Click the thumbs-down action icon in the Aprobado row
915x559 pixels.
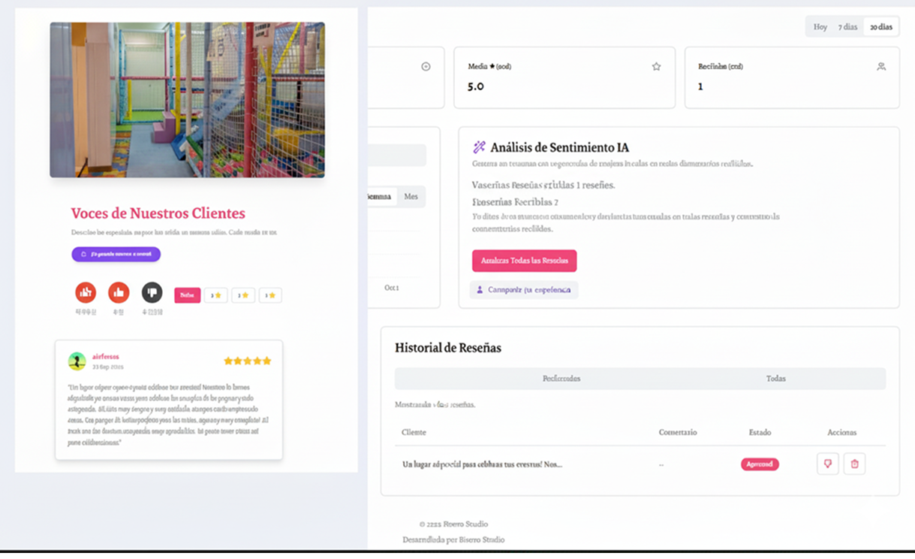click(x=827, y=464)
